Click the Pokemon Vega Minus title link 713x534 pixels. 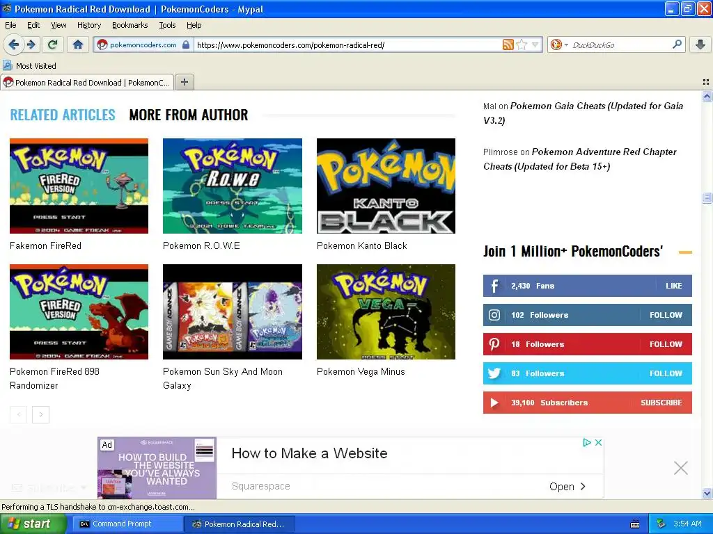[361, 371]
